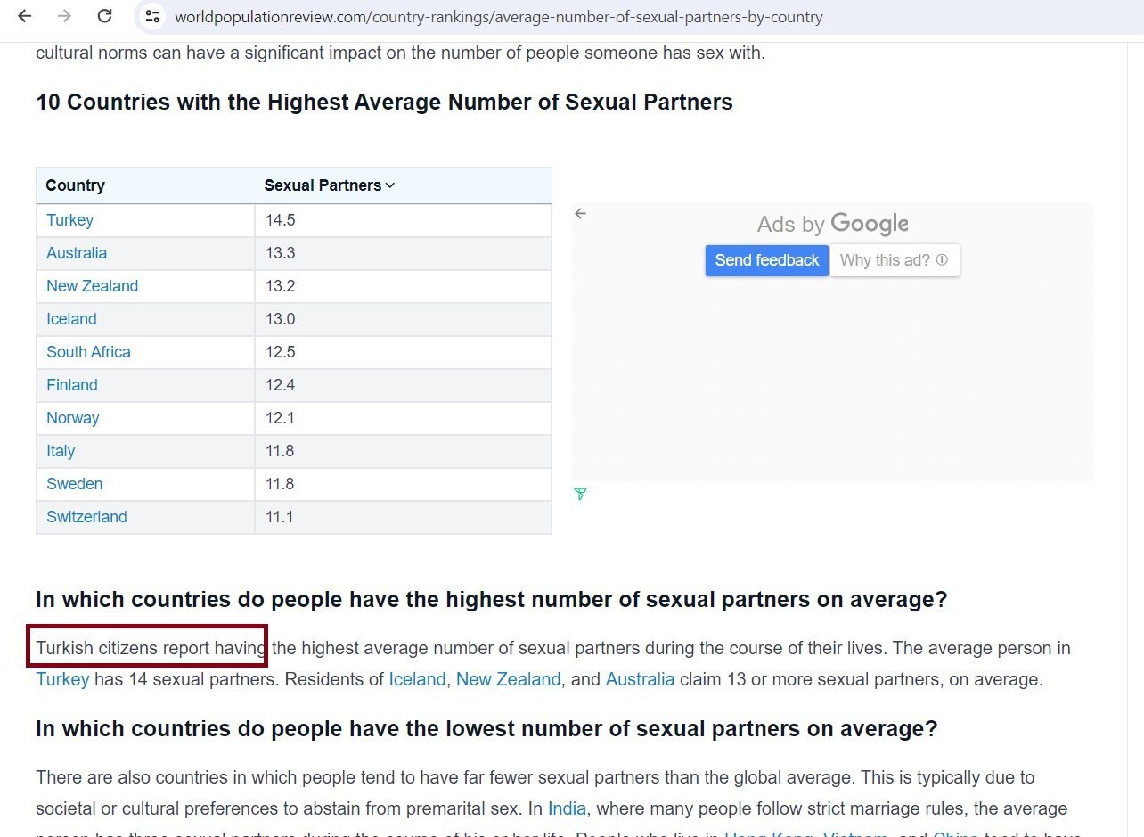This screenshot has width=1144, height=837.
Task: Sort by Sexual Partners chevron
Action: [390, 185]
